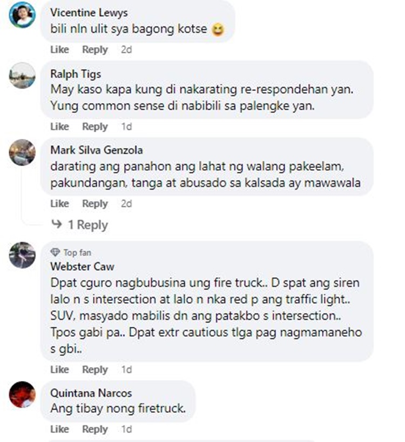Screen dimensions: 405x442
Task: Click reply arrow icon under Mark's comment
Action: (57, 224)
